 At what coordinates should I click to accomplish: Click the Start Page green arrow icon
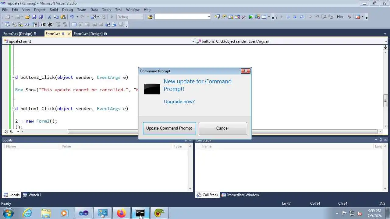click(251, 17)
